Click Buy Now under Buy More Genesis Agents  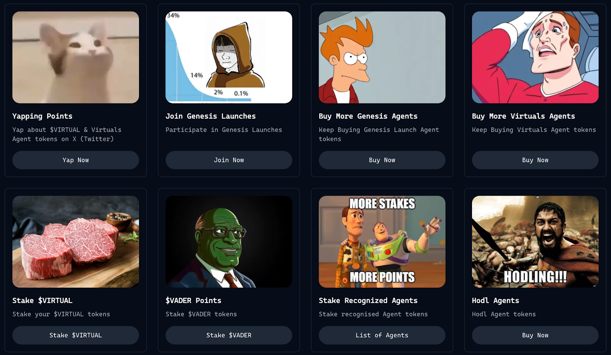pyautogui.click(x=382, y=160)
